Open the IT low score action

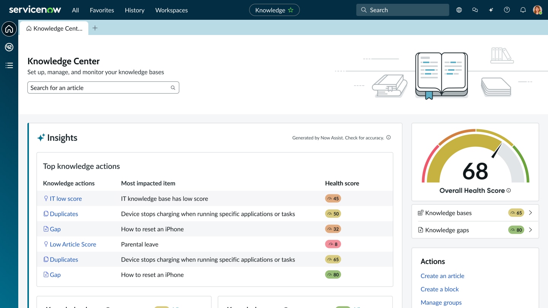tap(65, 198)
